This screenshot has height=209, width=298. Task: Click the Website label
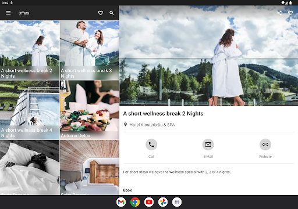(265, 157)
